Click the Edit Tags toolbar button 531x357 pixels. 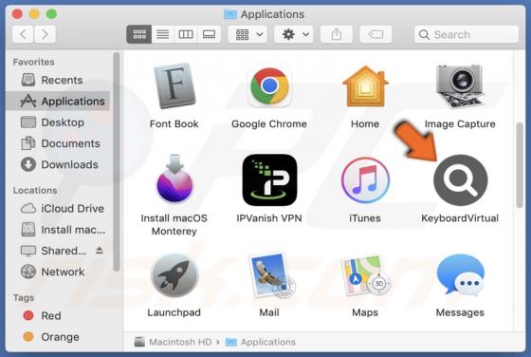click(x=375, y=34)
